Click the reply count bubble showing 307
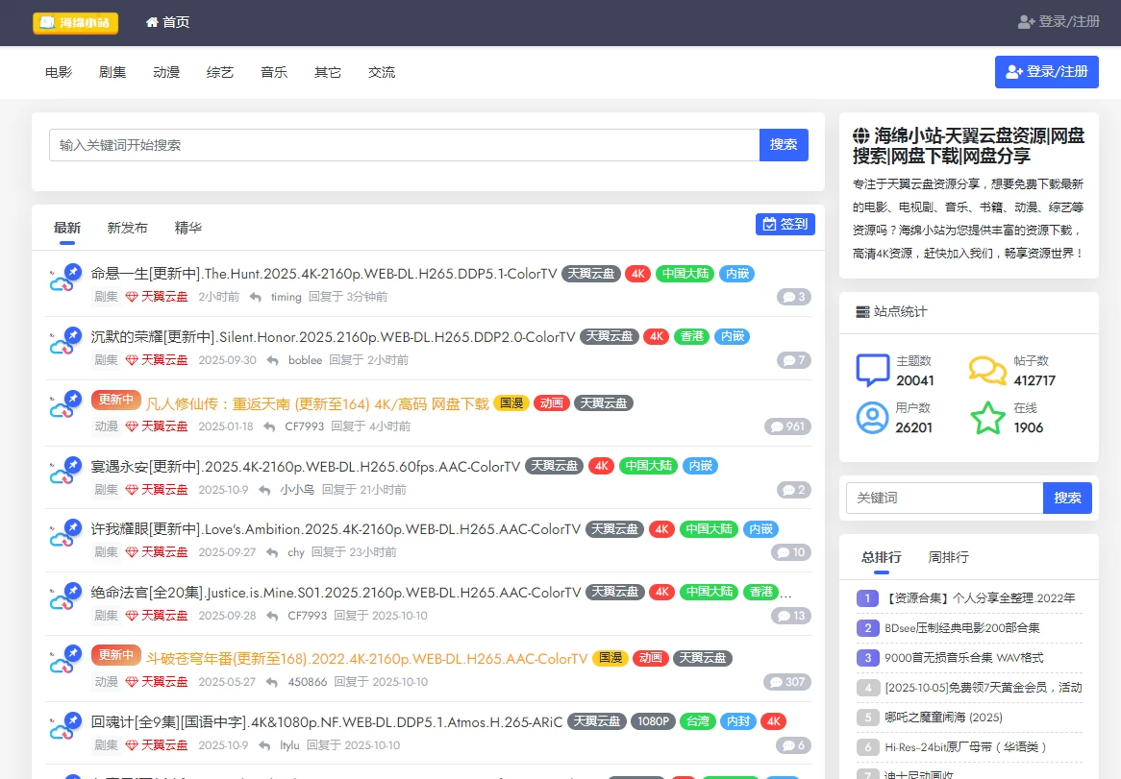The height and width of the screenshot is (779, 1121). pos(787,682)
